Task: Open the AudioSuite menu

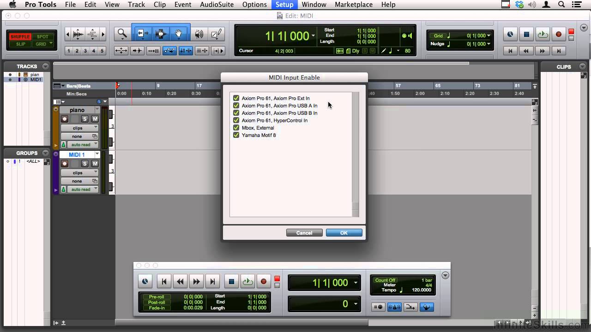Action: click(217, 5)
